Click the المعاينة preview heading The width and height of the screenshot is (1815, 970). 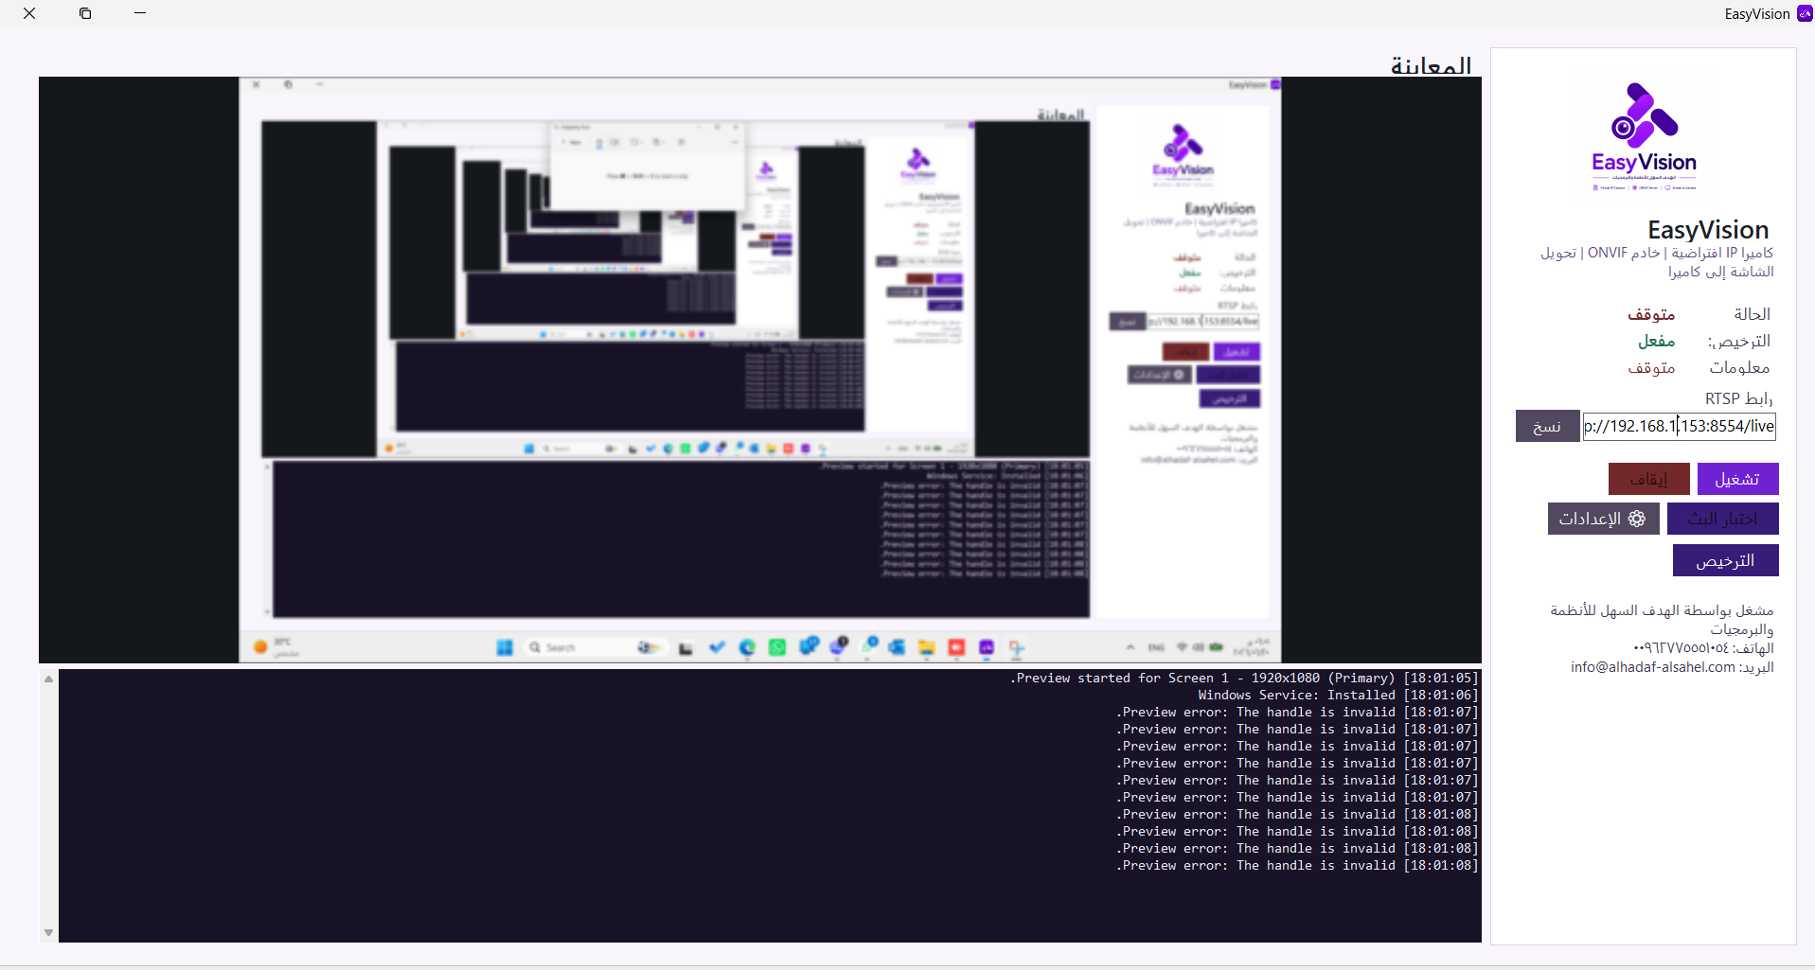[x=1431, y=65]
